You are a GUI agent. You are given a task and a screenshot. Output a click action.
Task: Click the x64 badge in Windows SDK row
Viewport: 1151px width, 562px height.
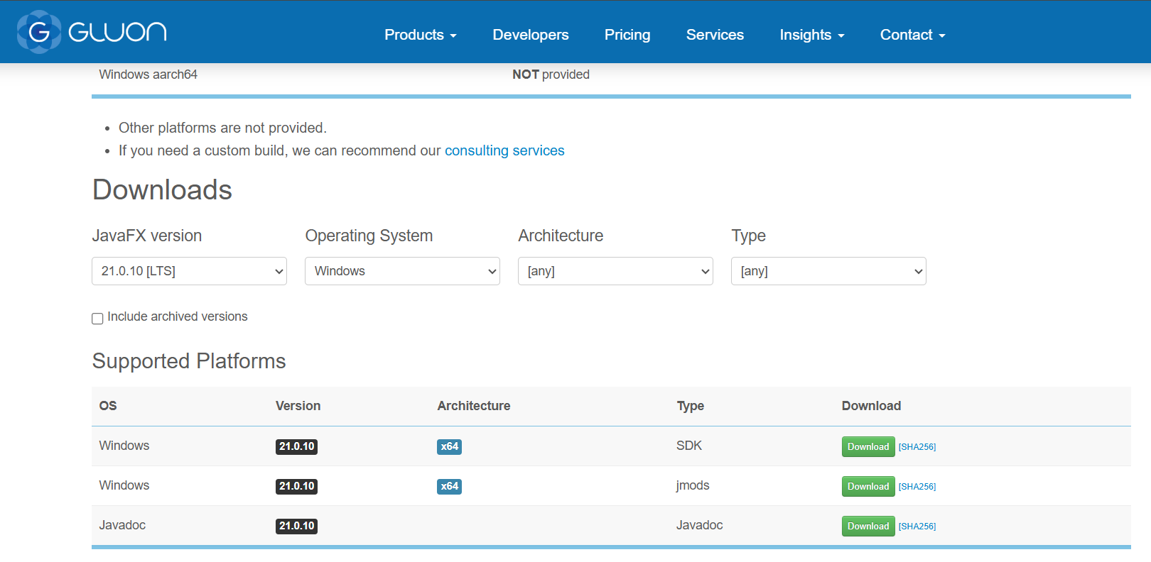449,446
